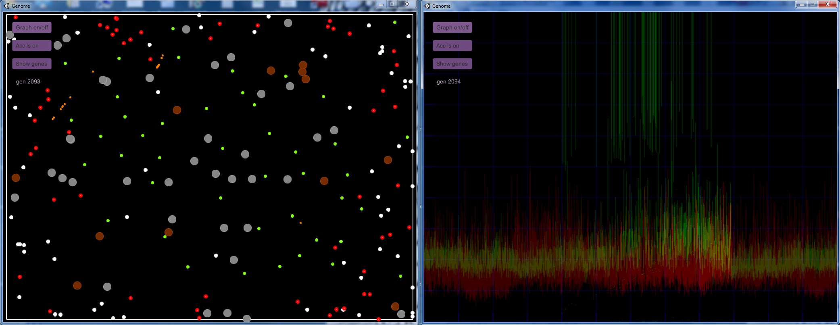Toggle Acc is on in left window
This screenshot has width=840, height=325.
click(x=32, y=46)
